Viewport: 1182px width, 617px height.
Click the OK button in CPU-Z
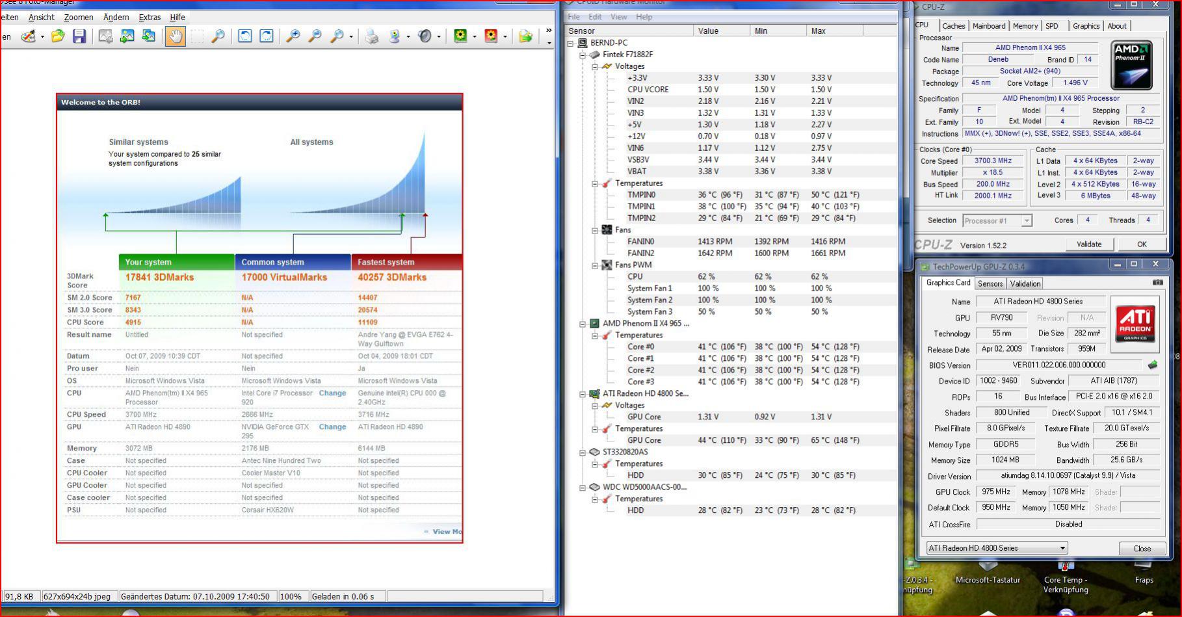pyautogui.click(x=1142, y=244)
